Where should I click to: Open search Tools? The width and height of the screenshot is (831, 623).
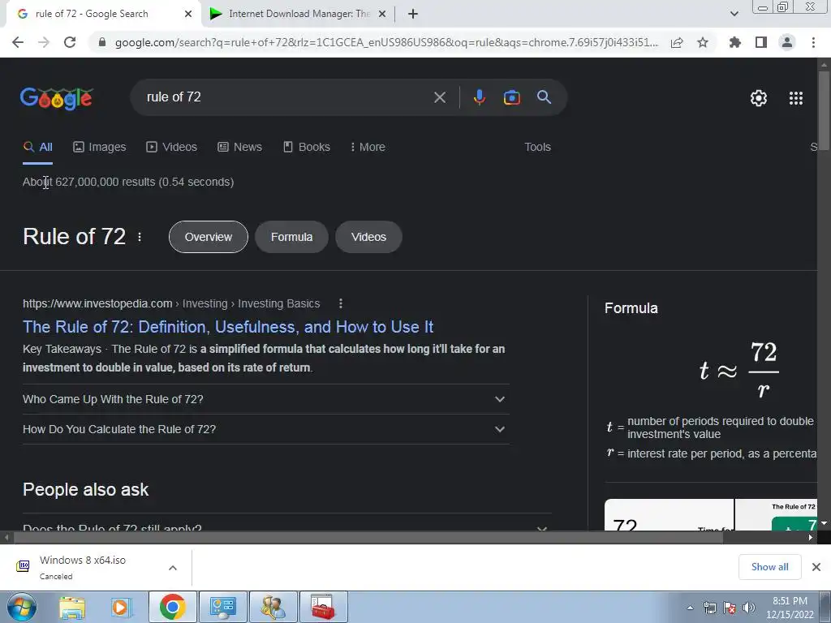tap(537, 147)
